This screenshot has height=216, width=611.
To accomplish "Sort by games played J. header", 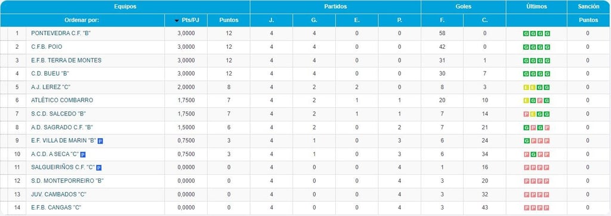I will tap(271, 20).
